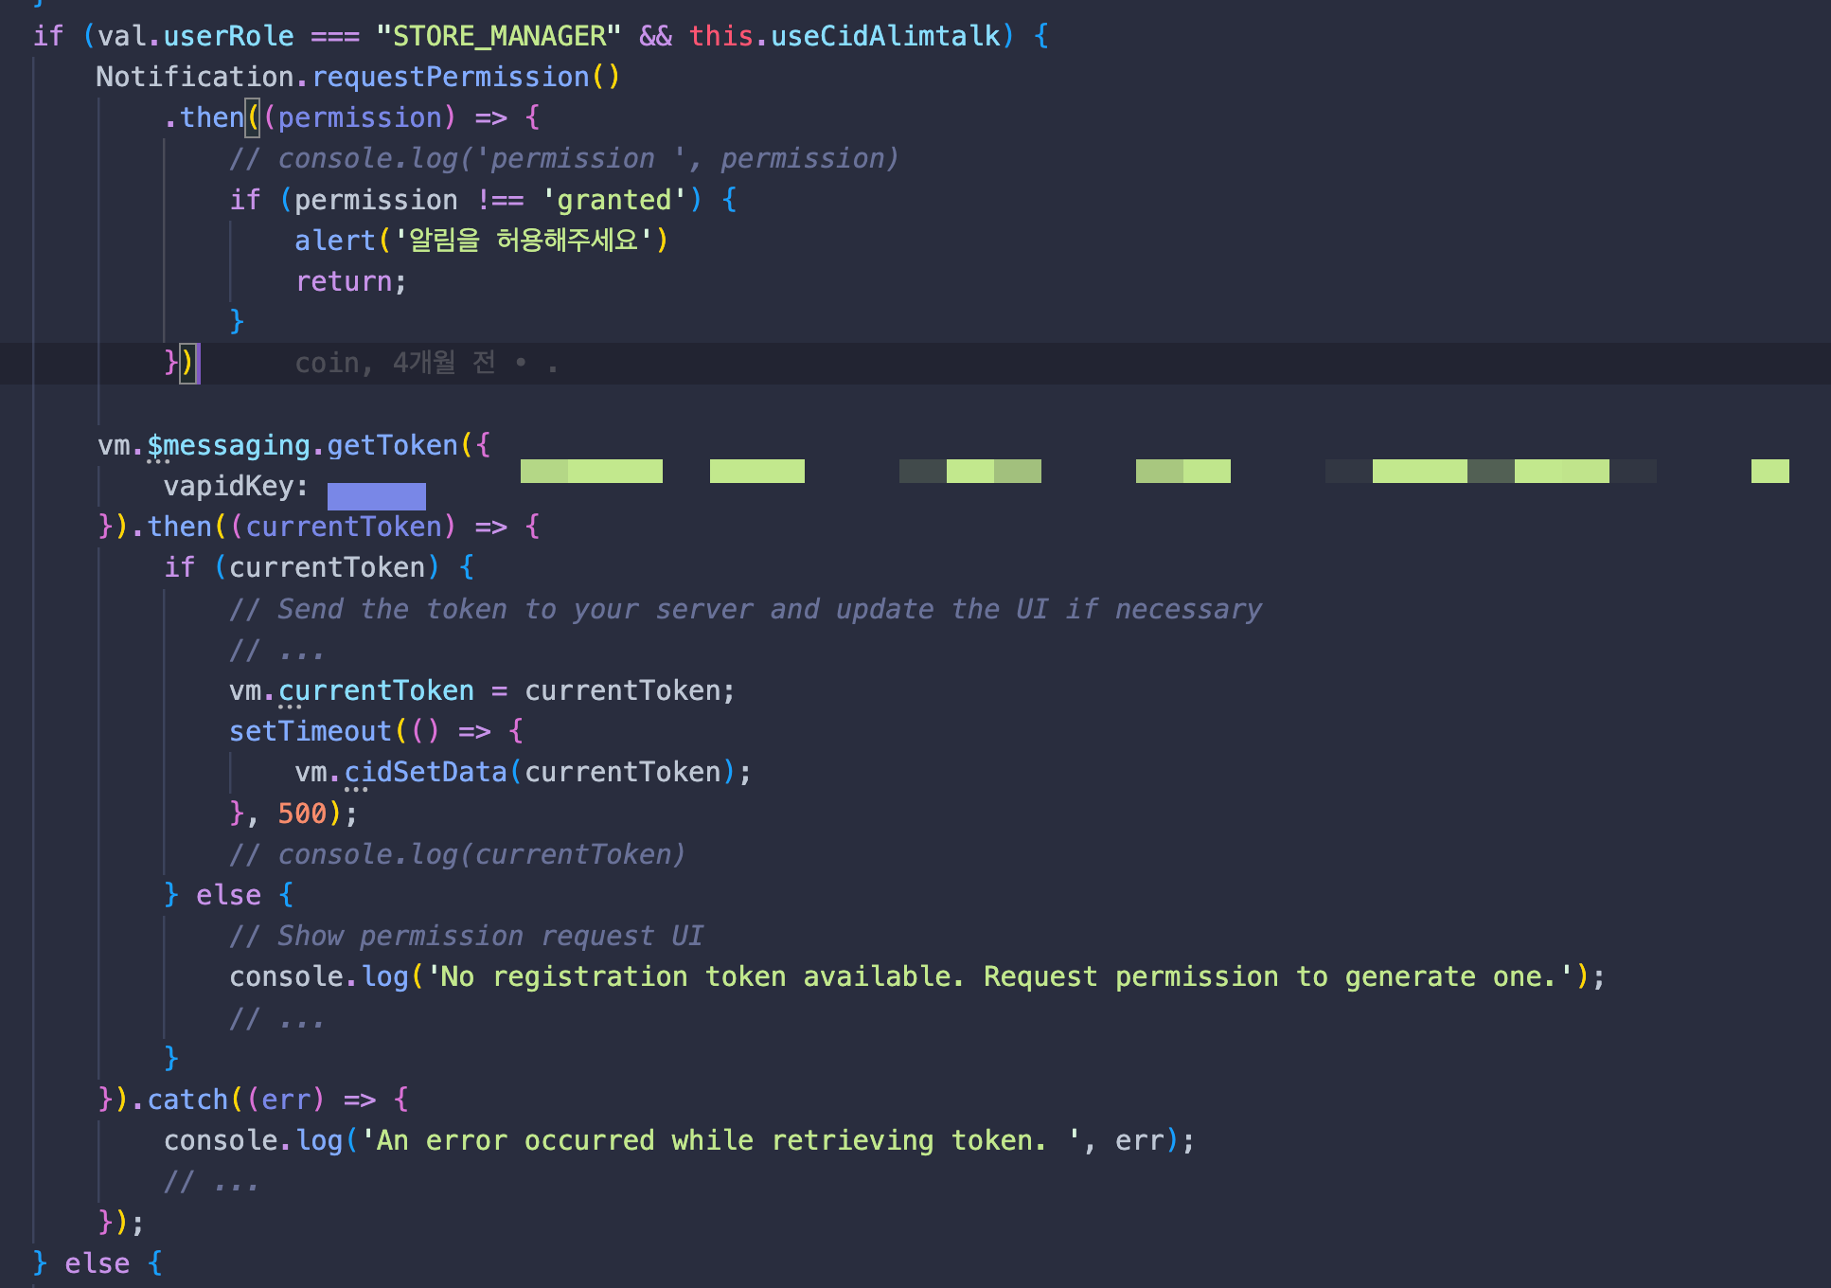
Task: Click the getToken method name
Action: point(392,445)
